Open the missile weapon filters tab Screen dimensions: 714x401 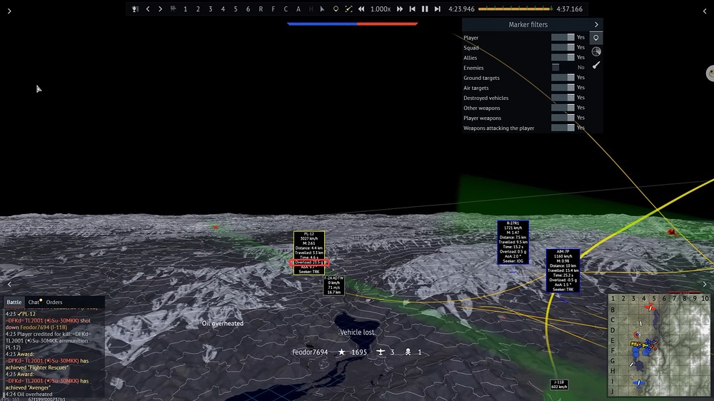pyautogui.click(x=596, y=65)
